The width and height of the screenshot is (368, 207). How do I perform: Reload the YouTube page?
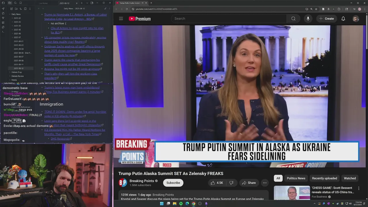pyautogui.click(x=127, y=9)
